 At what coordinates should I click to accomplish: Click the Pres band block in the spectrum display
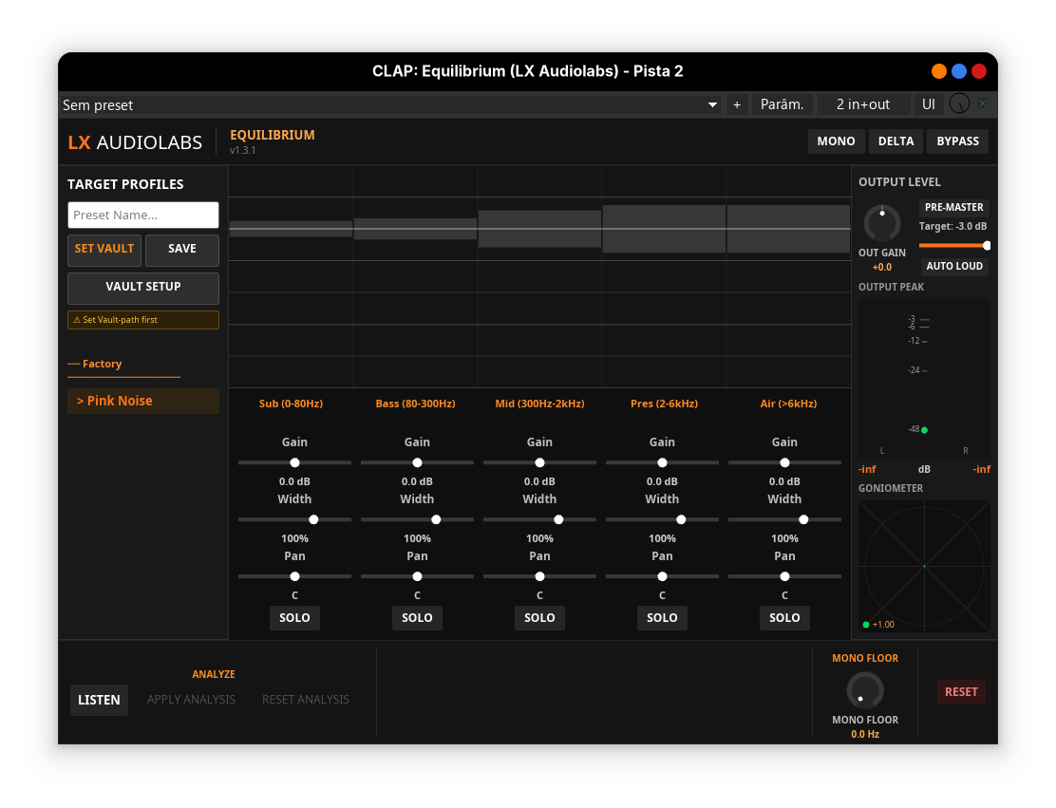(664, 229)
